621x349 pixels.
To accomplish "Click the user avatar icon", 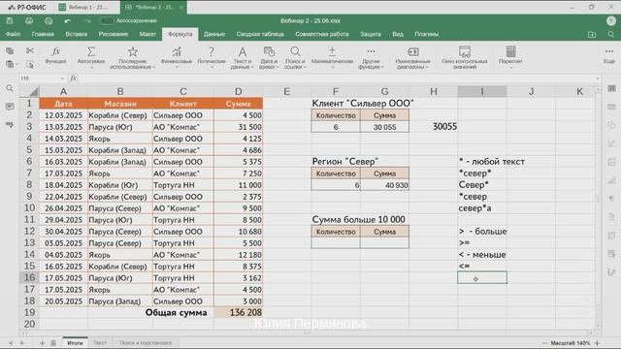I will [610, 20].
